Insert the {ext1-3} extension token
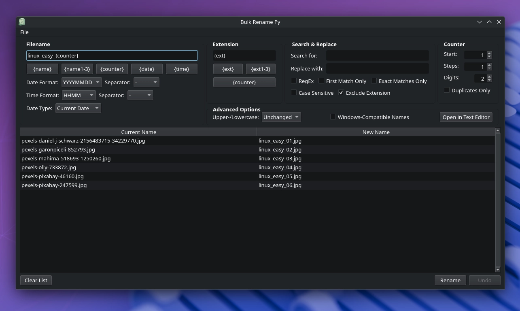This screenshot has width=520, height=311. (x=261, y=69)
